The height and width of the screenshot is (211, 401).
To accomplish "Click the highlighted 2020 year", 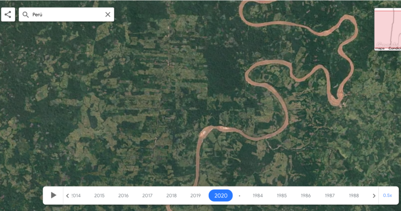I will point(221,195).
